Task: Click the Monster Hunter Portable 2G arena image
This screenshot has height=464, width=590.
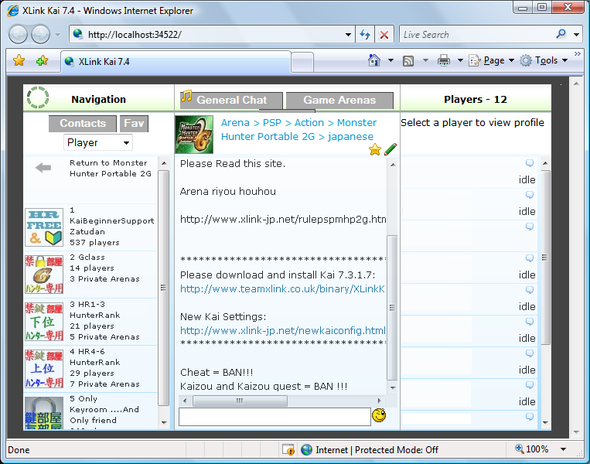Action: (195, 135)
